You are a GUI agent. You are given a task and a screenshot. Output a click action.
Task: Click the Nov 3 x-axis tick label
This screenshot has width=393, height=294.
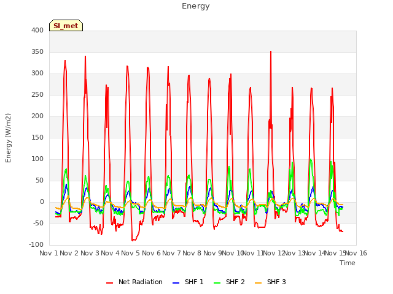[90, 253]
